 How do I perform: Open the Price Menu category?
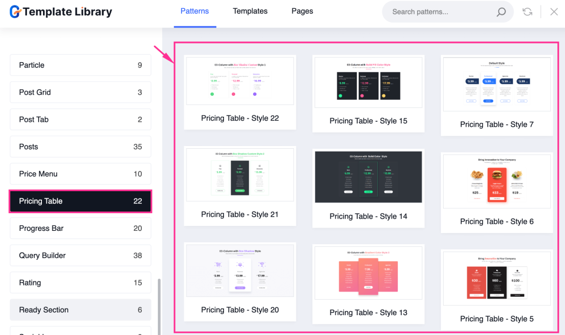(81, 174)
